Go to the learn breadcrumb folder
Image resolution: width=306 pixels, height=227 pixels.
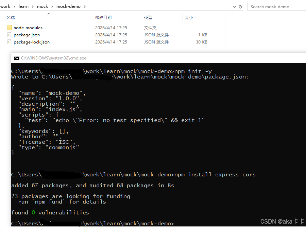tap(23, 6)
